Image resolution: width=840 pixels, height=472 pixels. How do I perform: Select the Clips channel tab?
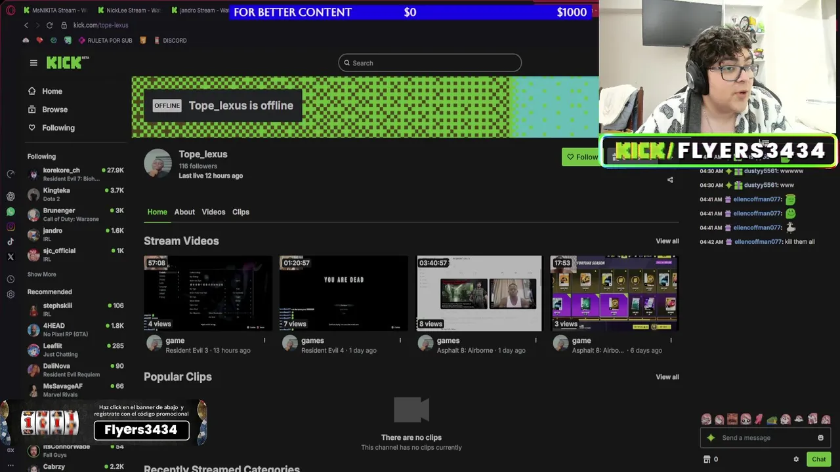pyautogui.click(x=241, y=212)
